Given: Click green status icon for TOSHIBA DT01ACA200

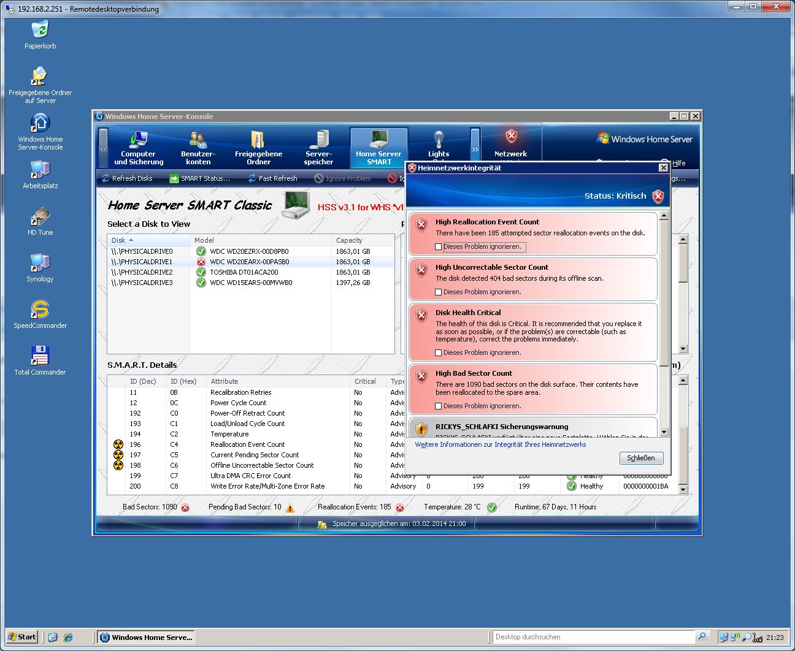Looking at the screenshot, I should pos(201,272).
